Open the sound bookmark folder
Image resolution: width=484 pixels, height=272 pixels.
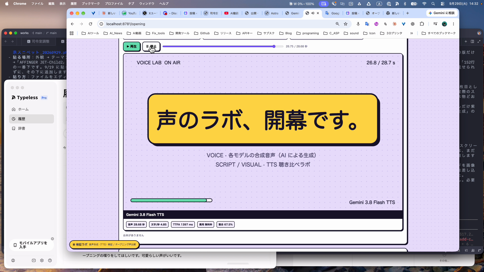tap(351, 33)
